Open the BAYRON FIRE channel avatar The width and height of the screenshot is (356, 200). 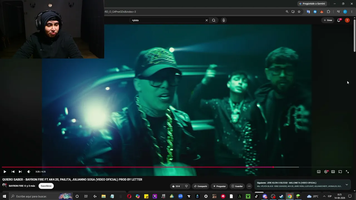click(4, 186)
